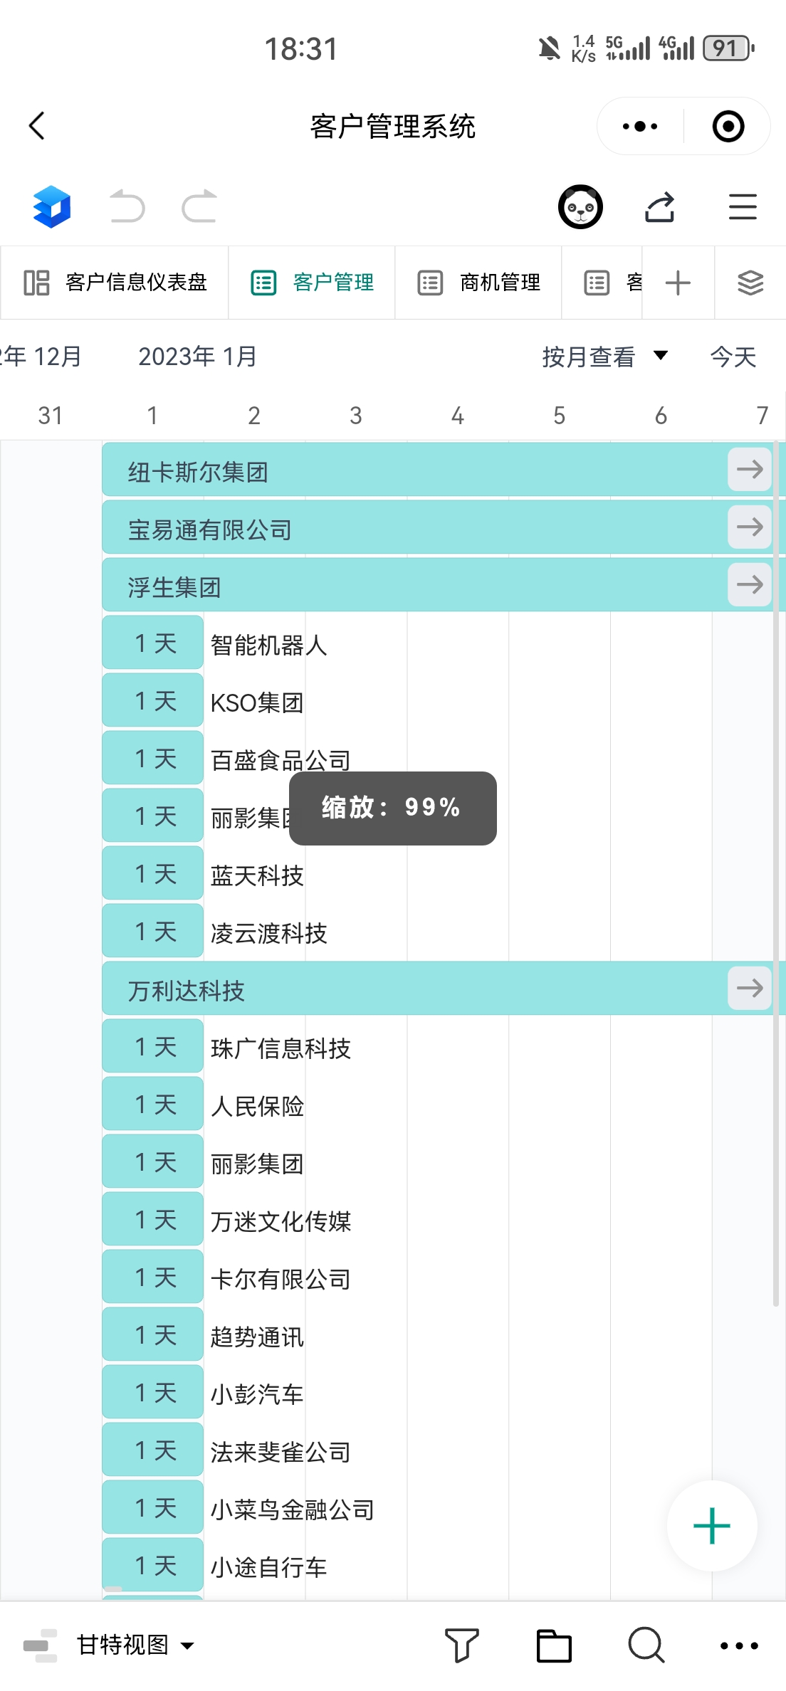Screen dimensions: 786x1691
Task: Open the hamburger menu icon
Action: coord(743,207)
